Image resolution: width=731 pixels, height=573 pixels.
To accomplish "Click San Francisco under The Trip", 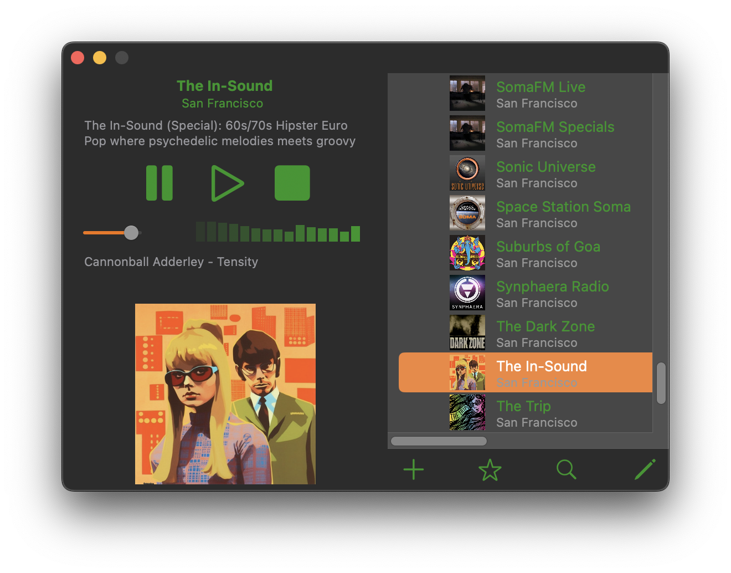I will (537, 423).
